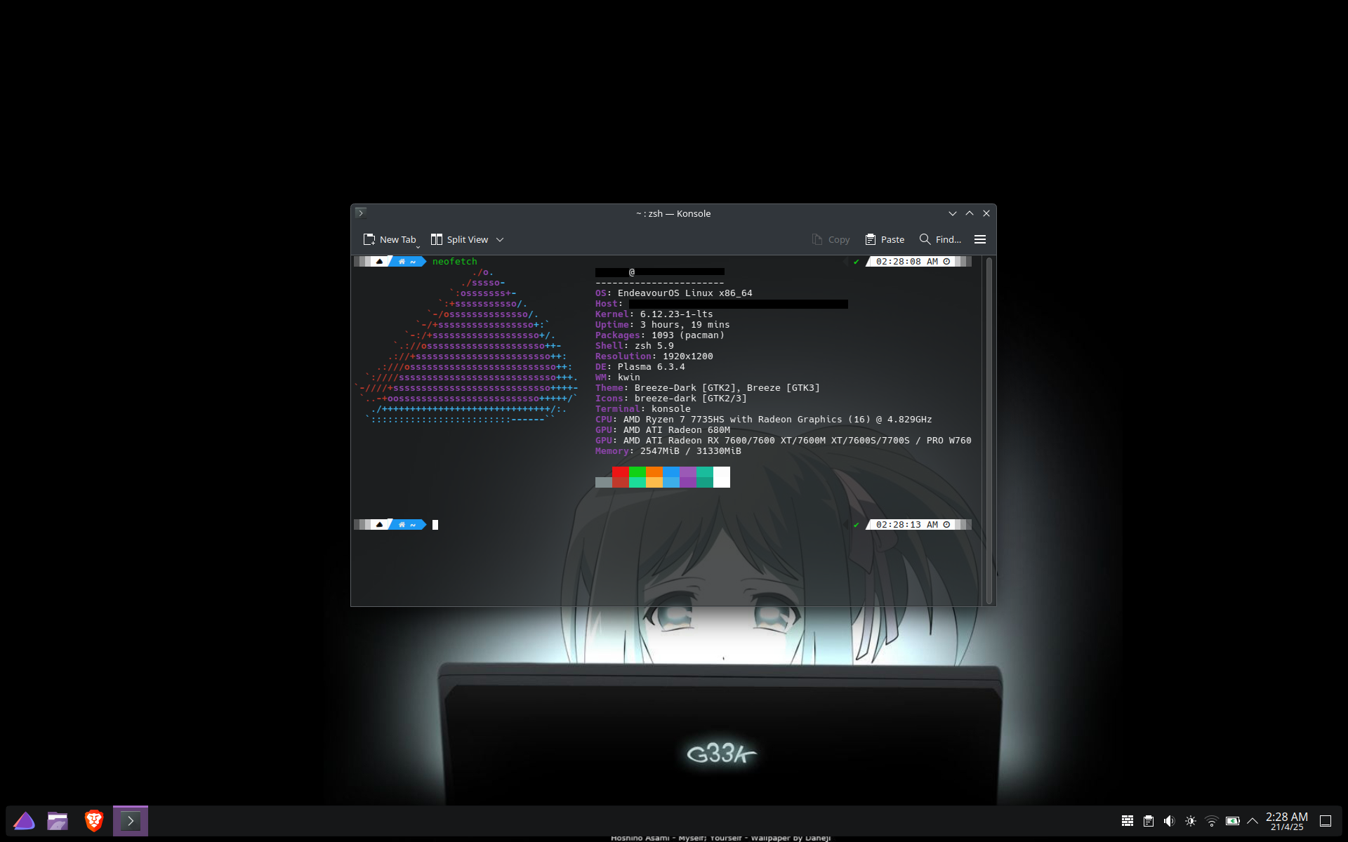Open the application launcher
The height and width of the screenshot is (842, 1348).
(25, 821)
